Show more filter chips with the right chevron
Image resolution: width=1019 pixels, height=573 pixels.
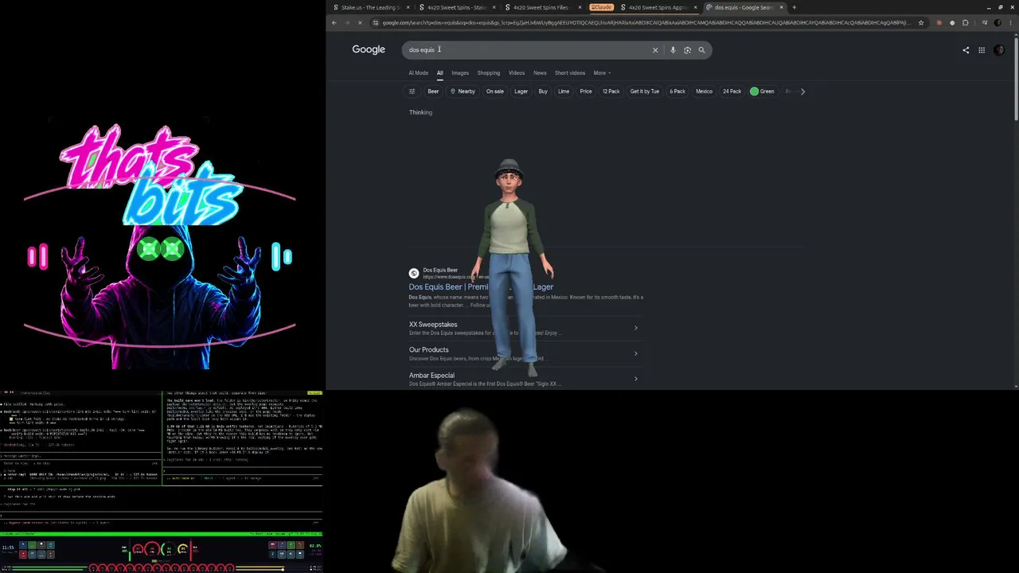coord(802,92)
